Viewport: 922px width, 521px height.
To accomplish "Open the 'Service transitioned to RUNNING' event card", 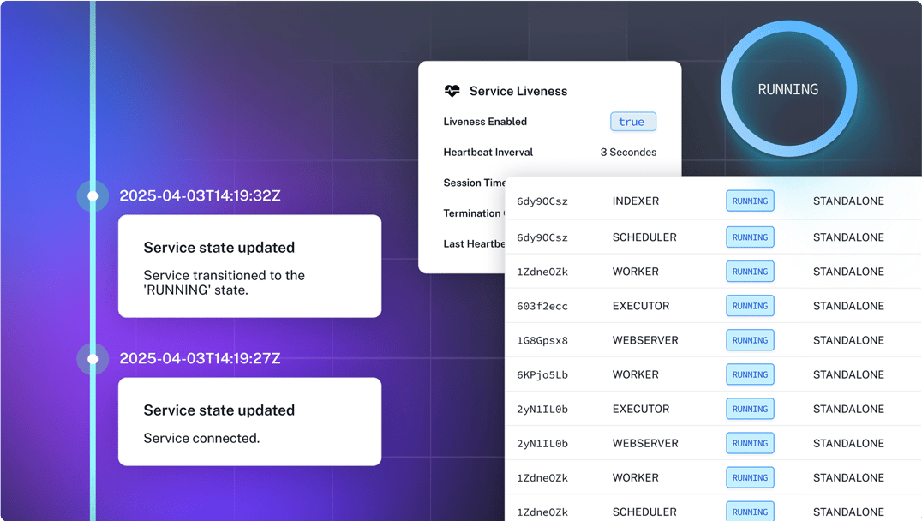I will [x=249, y=266].
